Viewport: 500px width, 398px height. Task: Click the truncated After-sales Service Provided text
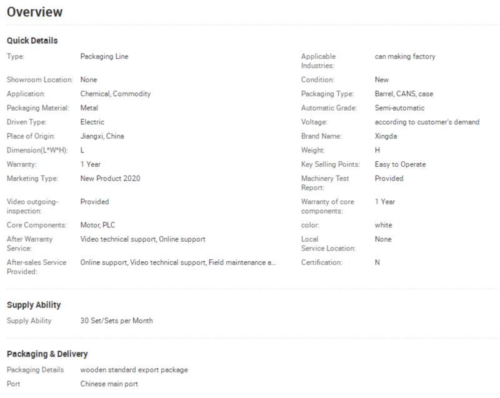pyautogui.click(x=178, y=262)
